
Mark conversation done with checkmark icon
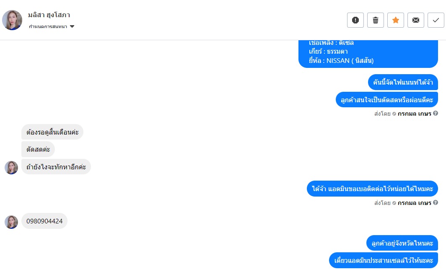click(x=436, y=20)
